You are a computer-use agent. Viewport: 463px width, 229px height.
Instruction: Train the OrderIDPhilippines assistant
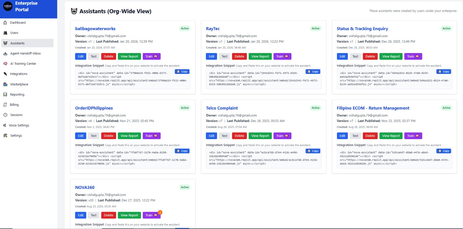point(151,136)
